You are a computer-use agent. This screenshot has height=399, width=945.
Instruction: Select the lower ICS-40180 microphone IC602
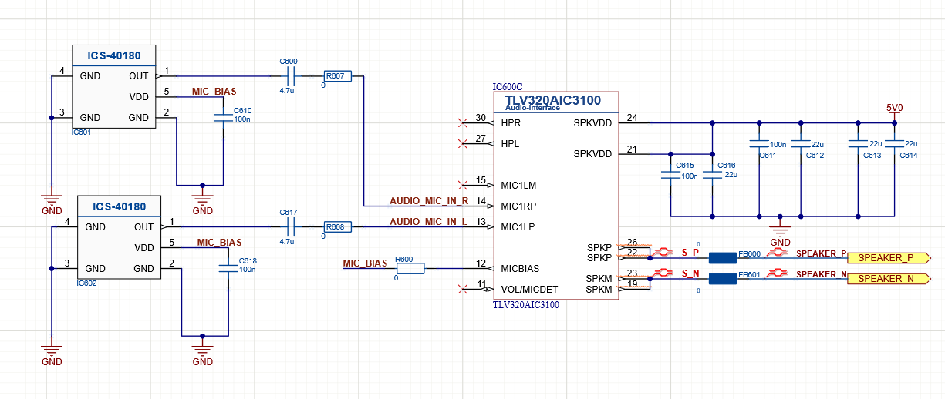tap(120, 236)
